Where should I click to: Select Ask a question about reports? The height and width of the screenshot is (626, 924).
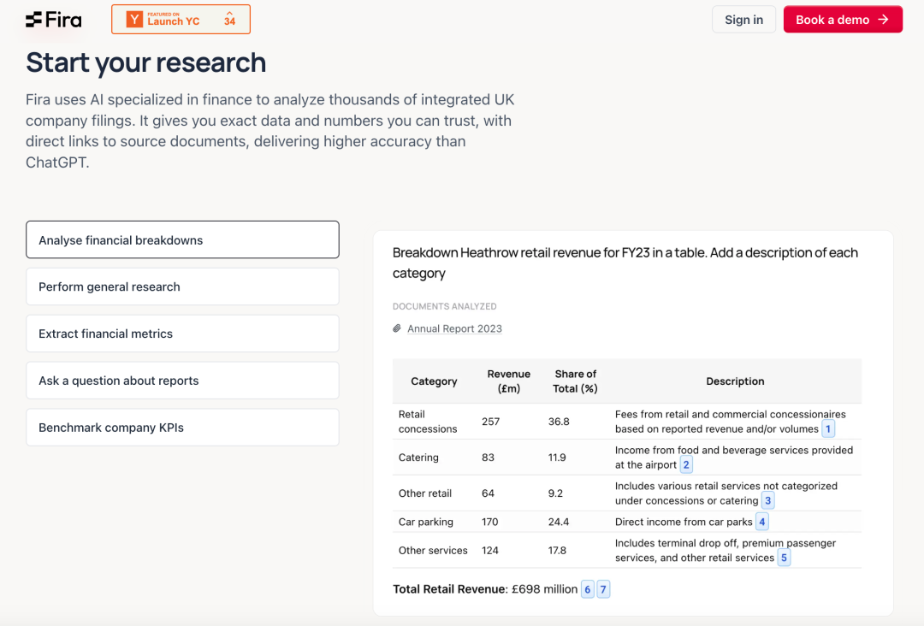pos(182,381)
